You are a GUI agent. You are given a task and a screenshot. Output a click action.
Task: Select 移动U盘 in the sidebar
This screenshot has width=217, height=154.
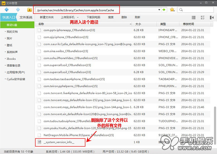pos(17,25)
